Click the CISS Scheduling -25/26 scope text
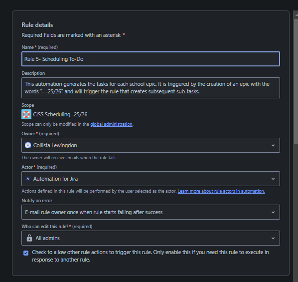The image size is (298, 282). point(60,114)
